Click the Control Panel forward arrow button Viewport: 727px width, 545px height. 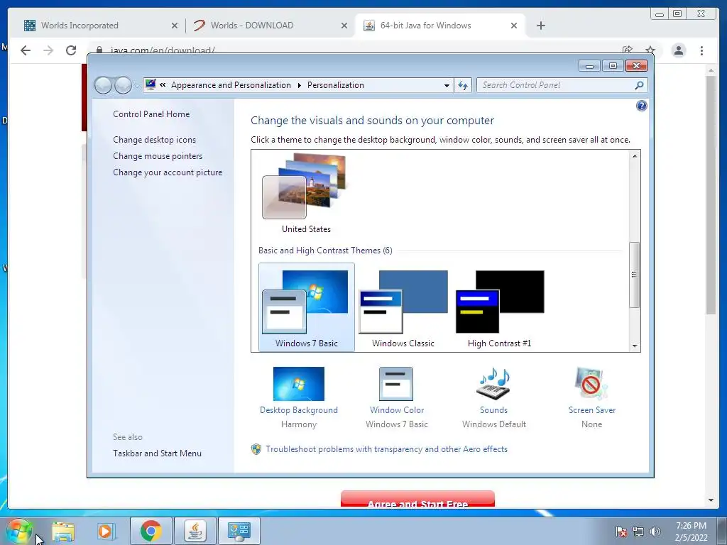tap(123, 85)
